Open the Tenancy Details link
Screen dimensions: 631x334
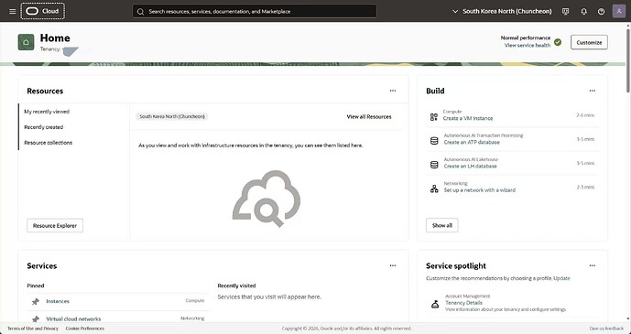[463, 303]
